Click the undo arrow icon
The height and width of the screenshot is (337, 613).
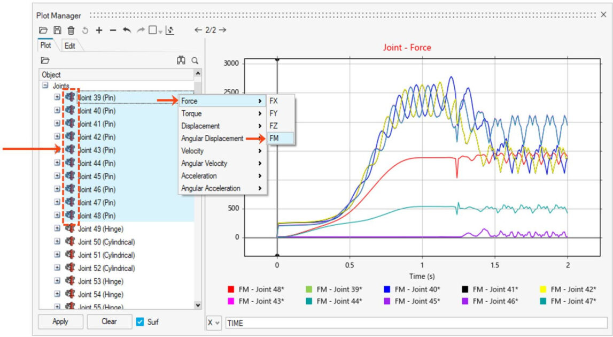tap(127, 30)
